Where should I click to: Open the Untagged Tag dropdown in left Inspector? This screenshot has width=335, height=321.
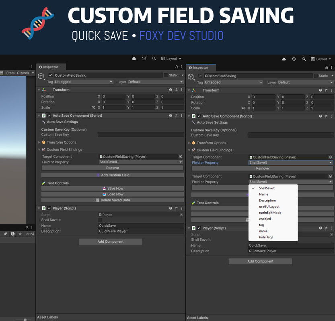tap(84, 82)
